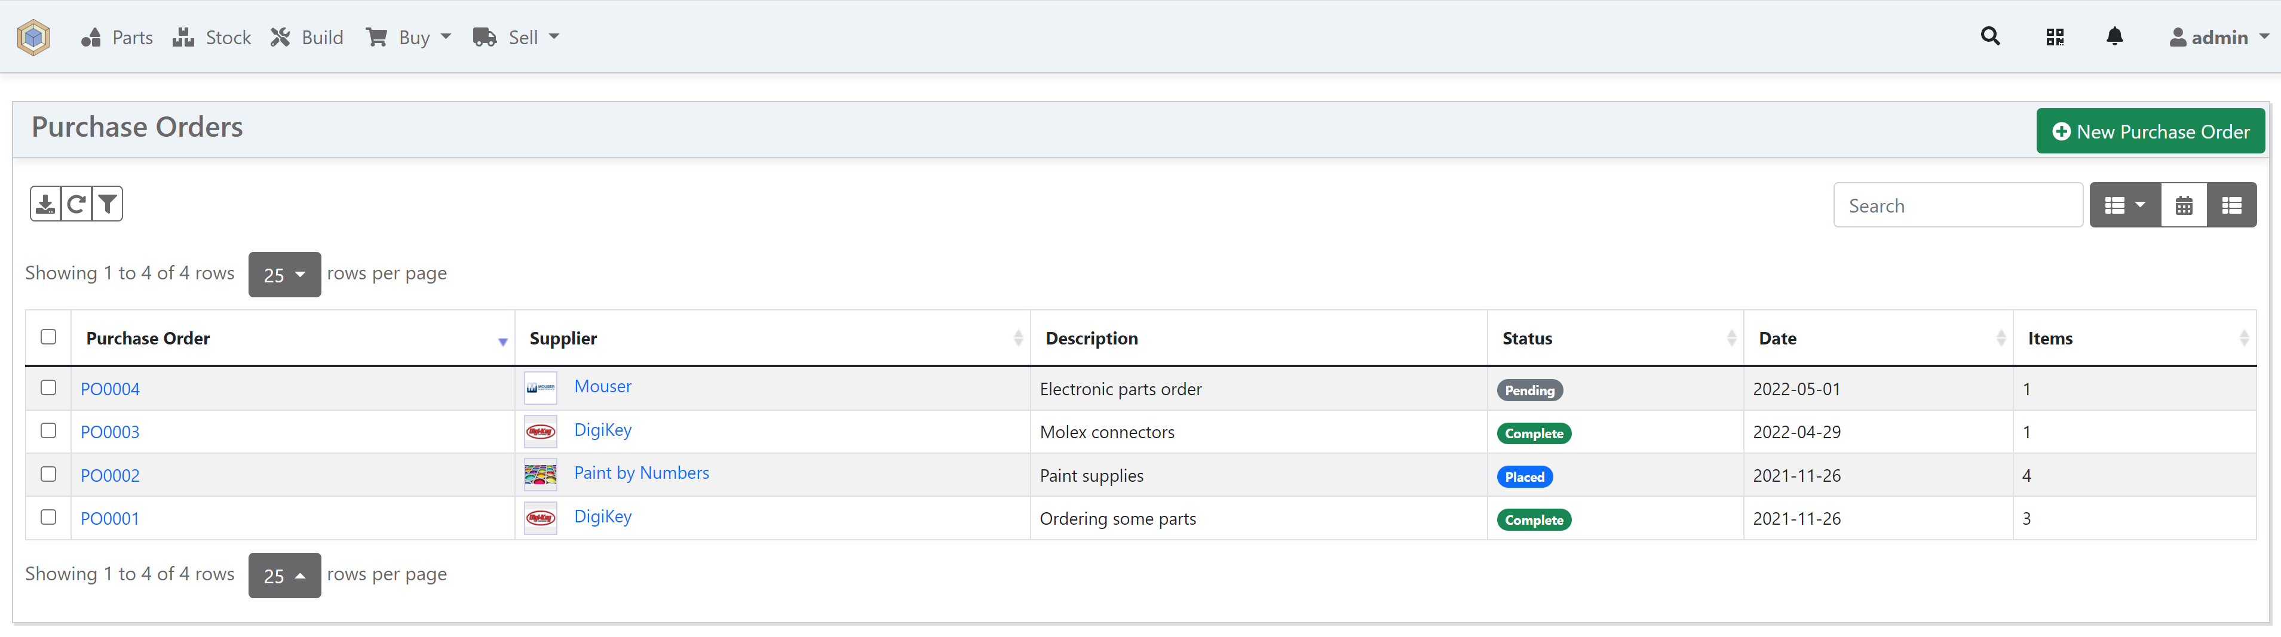
Task: Open the Stock menu item
Action: (x=213, y=37)
